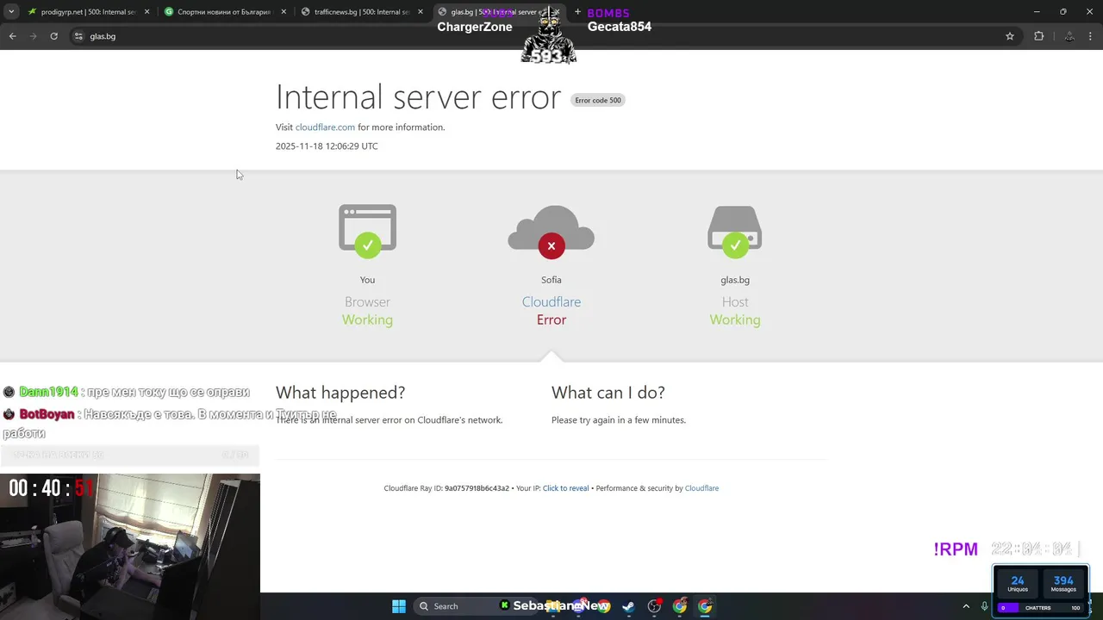The image size is (1103, 620).
Task: Open Steam from the taskbar
Action: tap(628, 606)
